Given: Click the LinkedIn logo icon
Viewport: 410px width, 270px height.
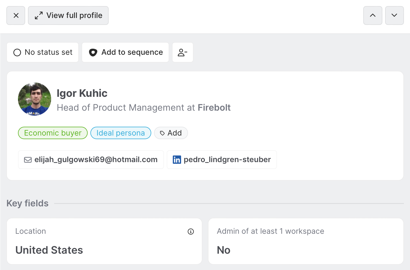Looking at the screenshot, I should click(x=177, y=160).
